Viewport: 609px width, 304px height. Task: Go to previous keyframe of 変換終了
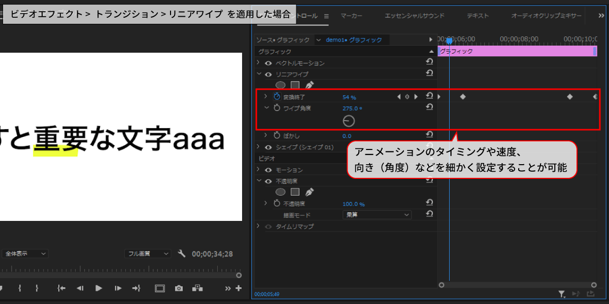[x=399, y=96]
